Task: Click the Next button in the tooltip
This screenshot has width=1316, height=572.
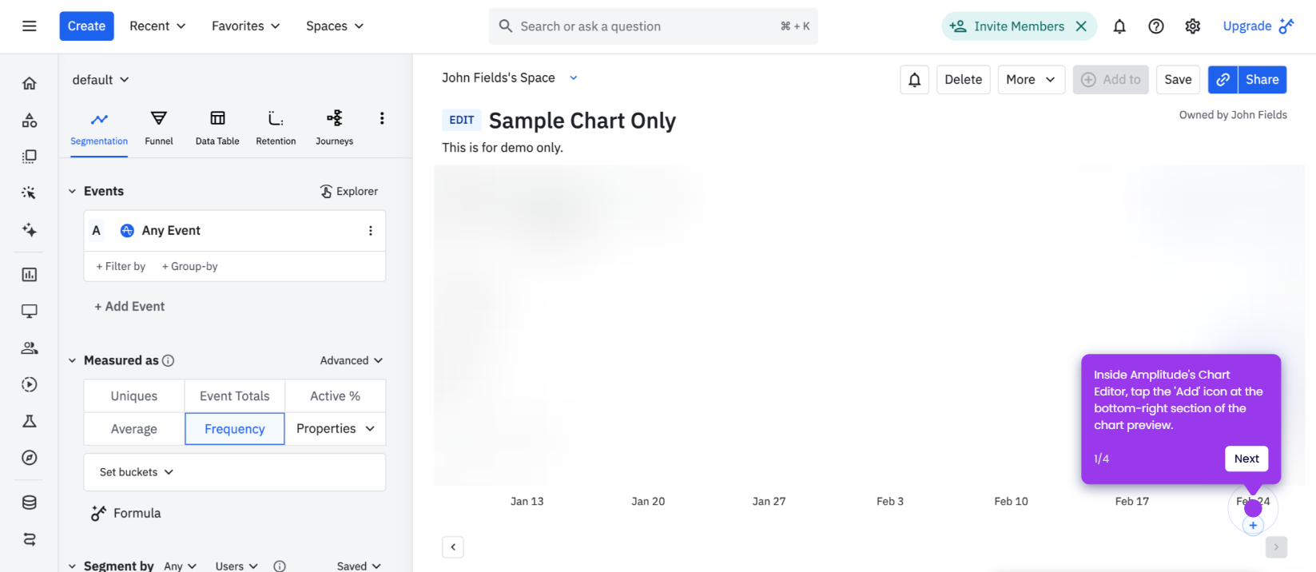Action: 1246,459
